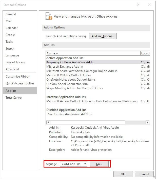
Task: Click the horizontal scrollbar thumb
Action: point(88,122)
